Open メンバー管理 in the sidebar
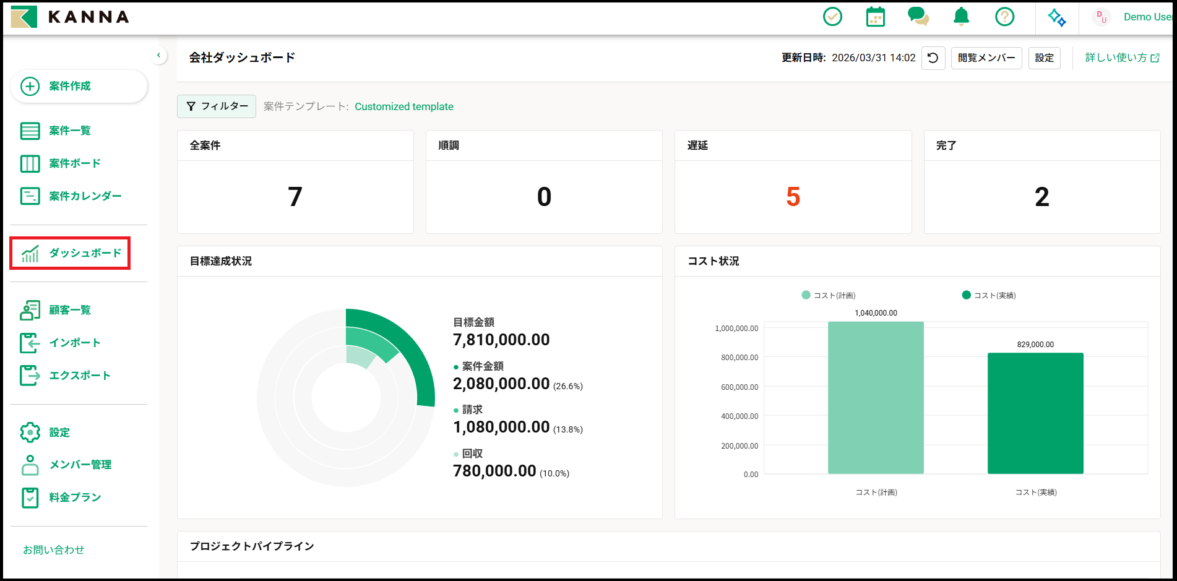 pyautogui.click(x=80, y=465)
